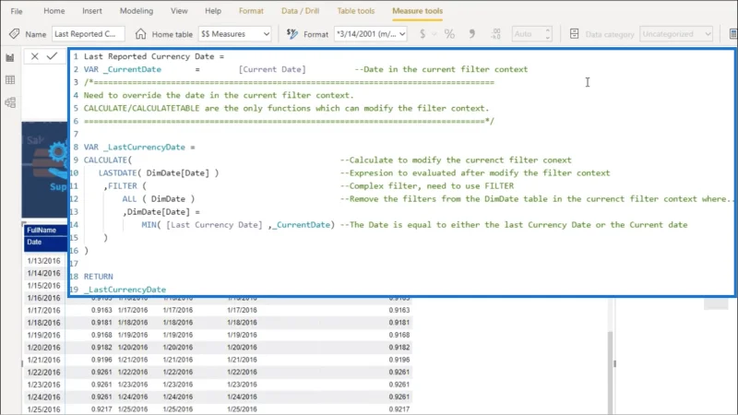Open the Help tab

coord(213,11)
